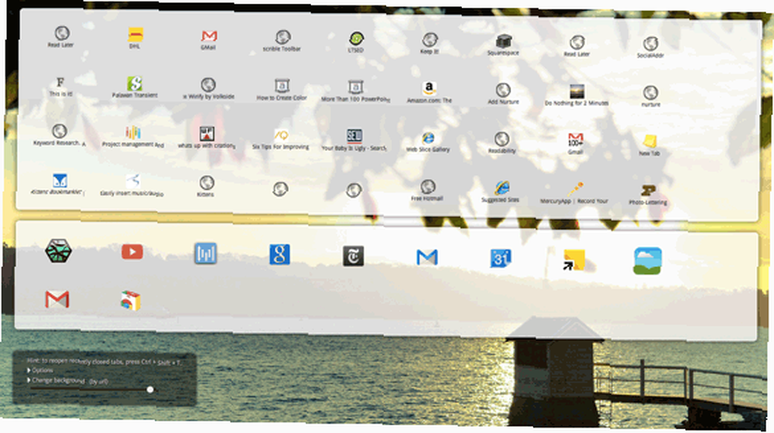The height and width of the screenshot is (433, 774).
Task: Open the Photo-Lettering bookmark
Action: [x=648, y=194]
